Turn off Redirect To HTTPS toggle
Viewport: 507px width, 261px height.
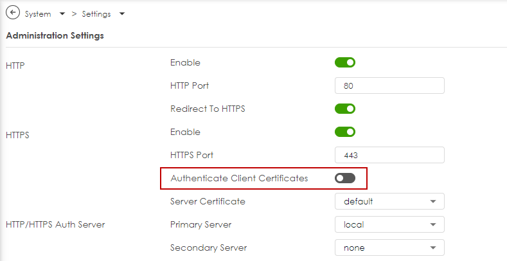(345, 109)
